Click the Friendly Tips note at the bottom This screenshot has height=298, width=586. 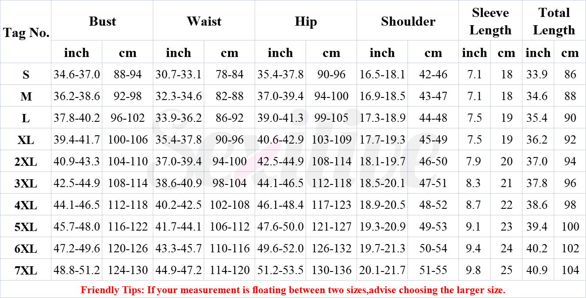293,290
